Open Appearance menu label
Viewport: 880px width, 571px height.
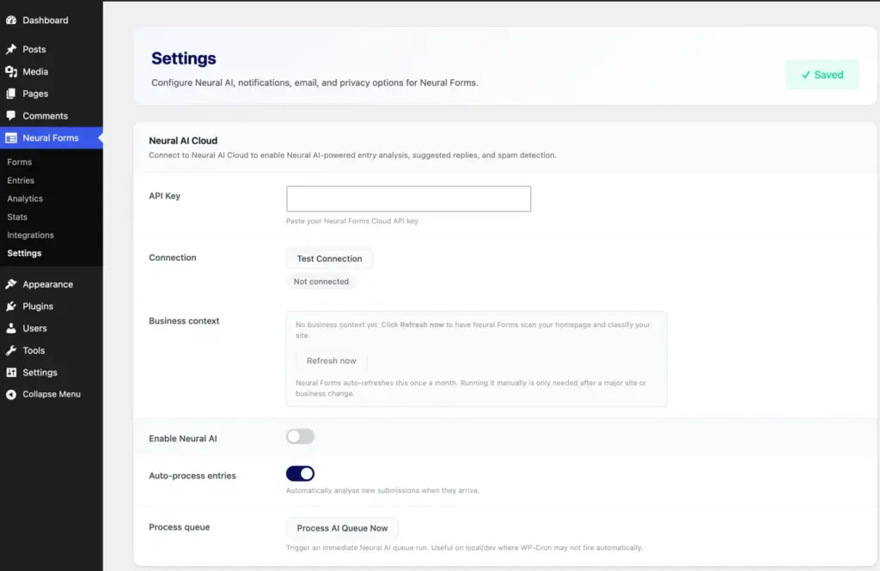[x=48, y=284]
